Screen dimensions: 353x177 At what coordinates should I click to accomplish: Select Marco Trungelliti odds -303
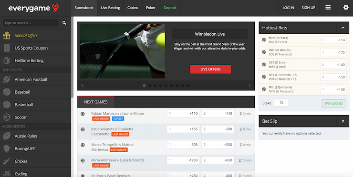click(x=183, y=145)
